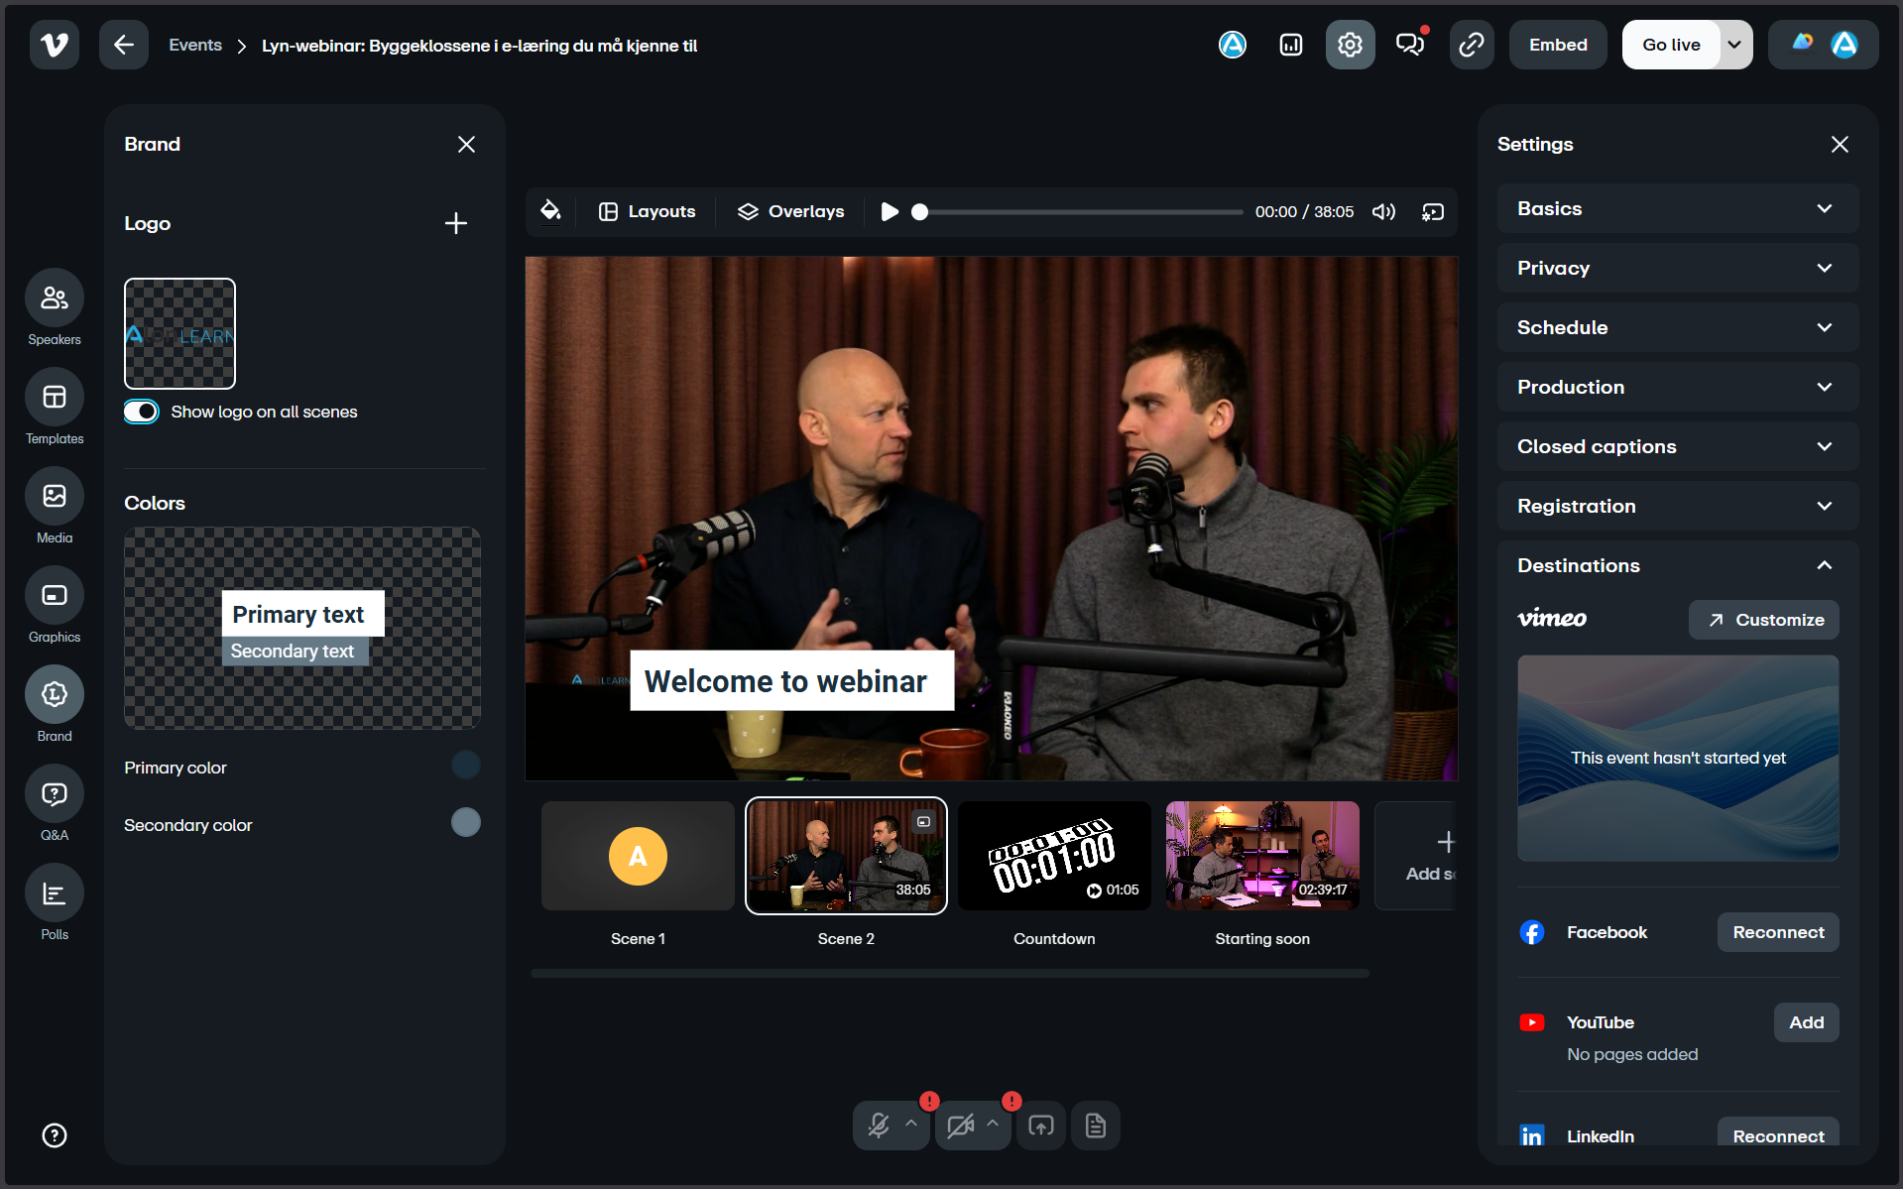Open the Secondary color swatch
Image resolution: width=1903 pixels, height=1189 pixels.
tap(466, 822)
